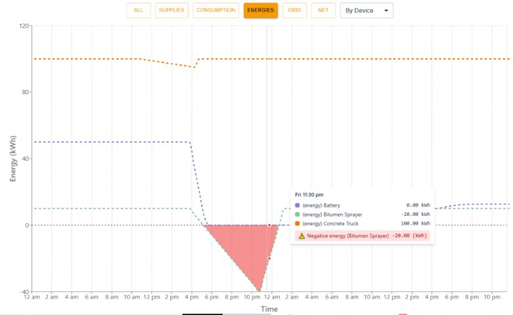Show the GRID chart view
This screenshot has width=513, height=315.
[294, 10]
